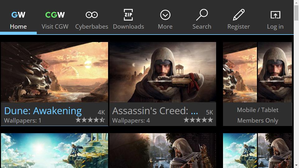Open the second-row assassin mobile preview thumbnail
Viewport: 299px width, 168px height.
(x=275, y=151)
